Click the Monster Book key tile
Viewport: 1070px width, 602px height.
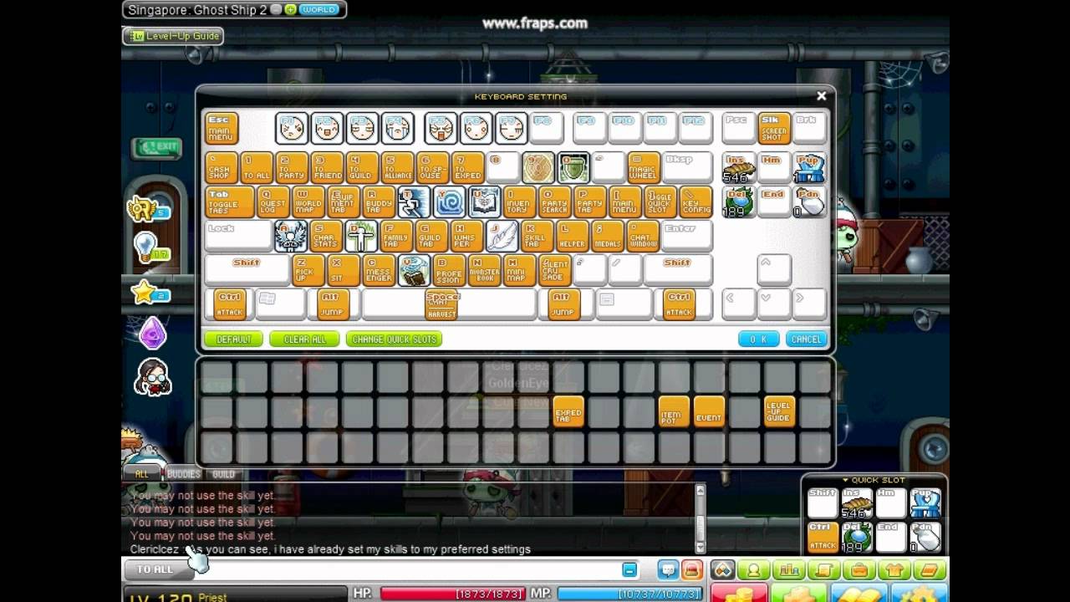pyautogui.click(x=484, y=271)
